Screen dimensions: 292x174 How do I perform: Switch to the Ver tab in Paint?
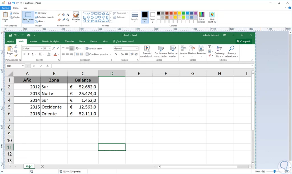click(x=25, y=8)
